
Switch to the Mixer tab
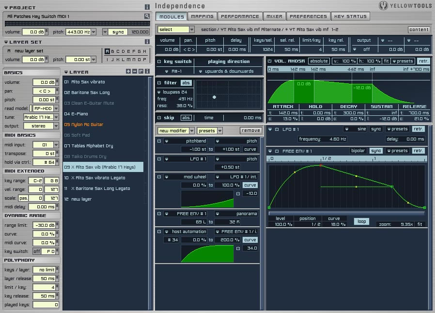[x=274, y=16]
